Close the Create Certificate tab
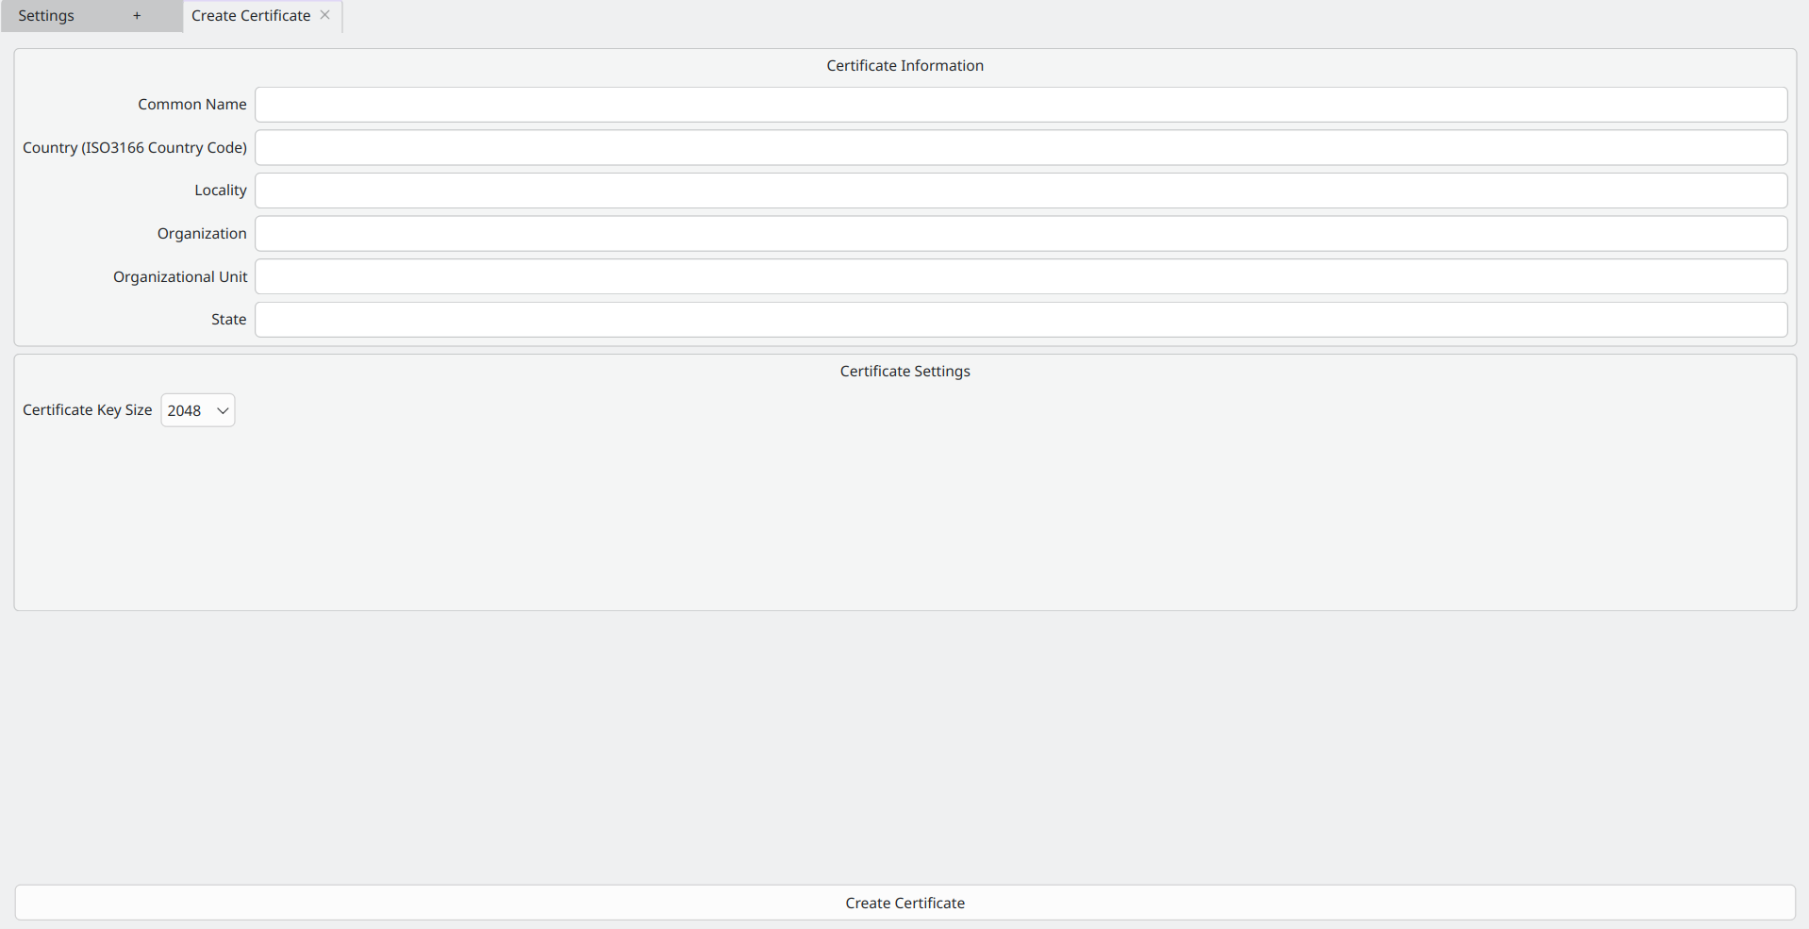This screenshot has height=929, width=1809. tap(324, 15)
